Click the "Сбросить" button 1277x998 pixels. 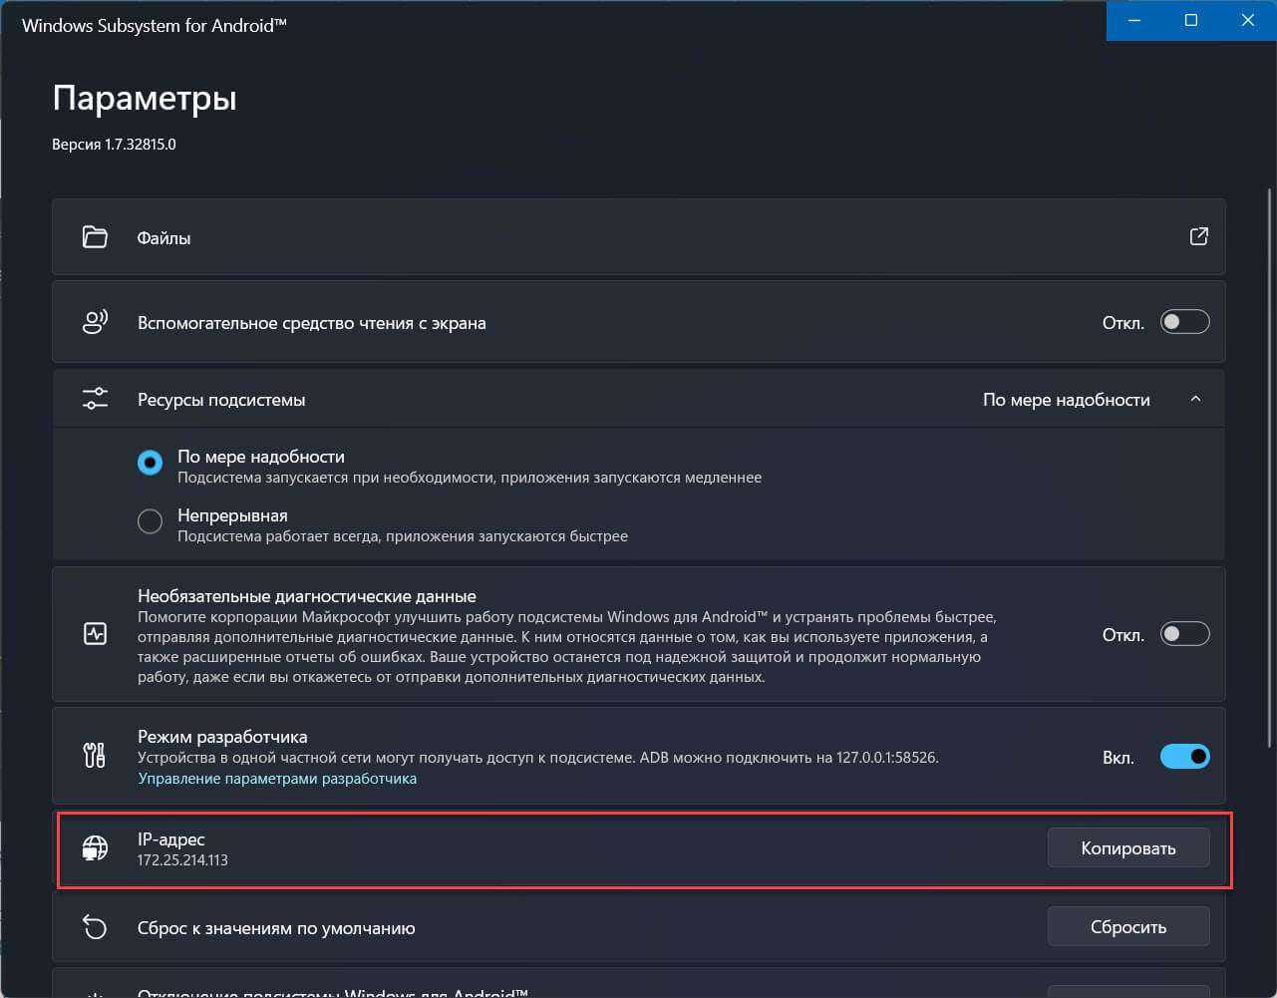coord(1128,927)
